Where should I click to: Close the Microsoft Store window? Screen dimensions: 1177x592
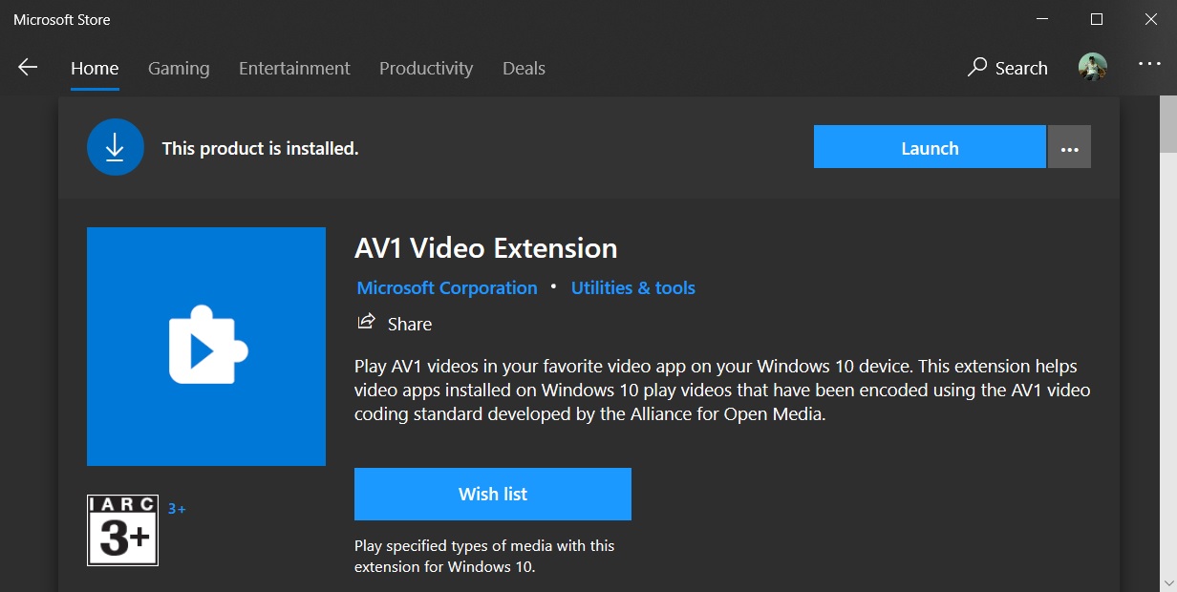[1150, 19]
